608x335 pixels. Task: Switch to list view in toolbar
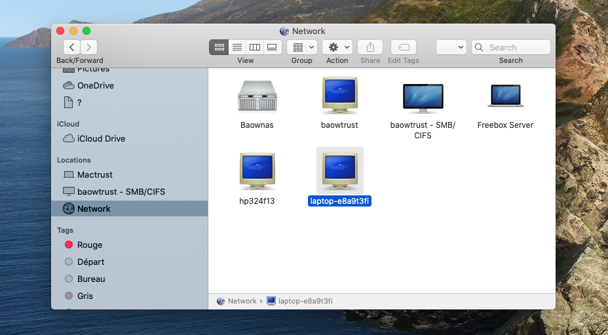point(237,47)
